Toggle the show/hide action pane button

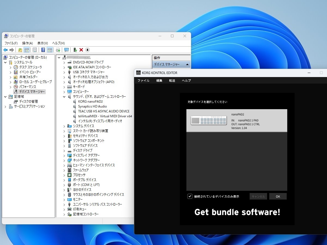50,50
